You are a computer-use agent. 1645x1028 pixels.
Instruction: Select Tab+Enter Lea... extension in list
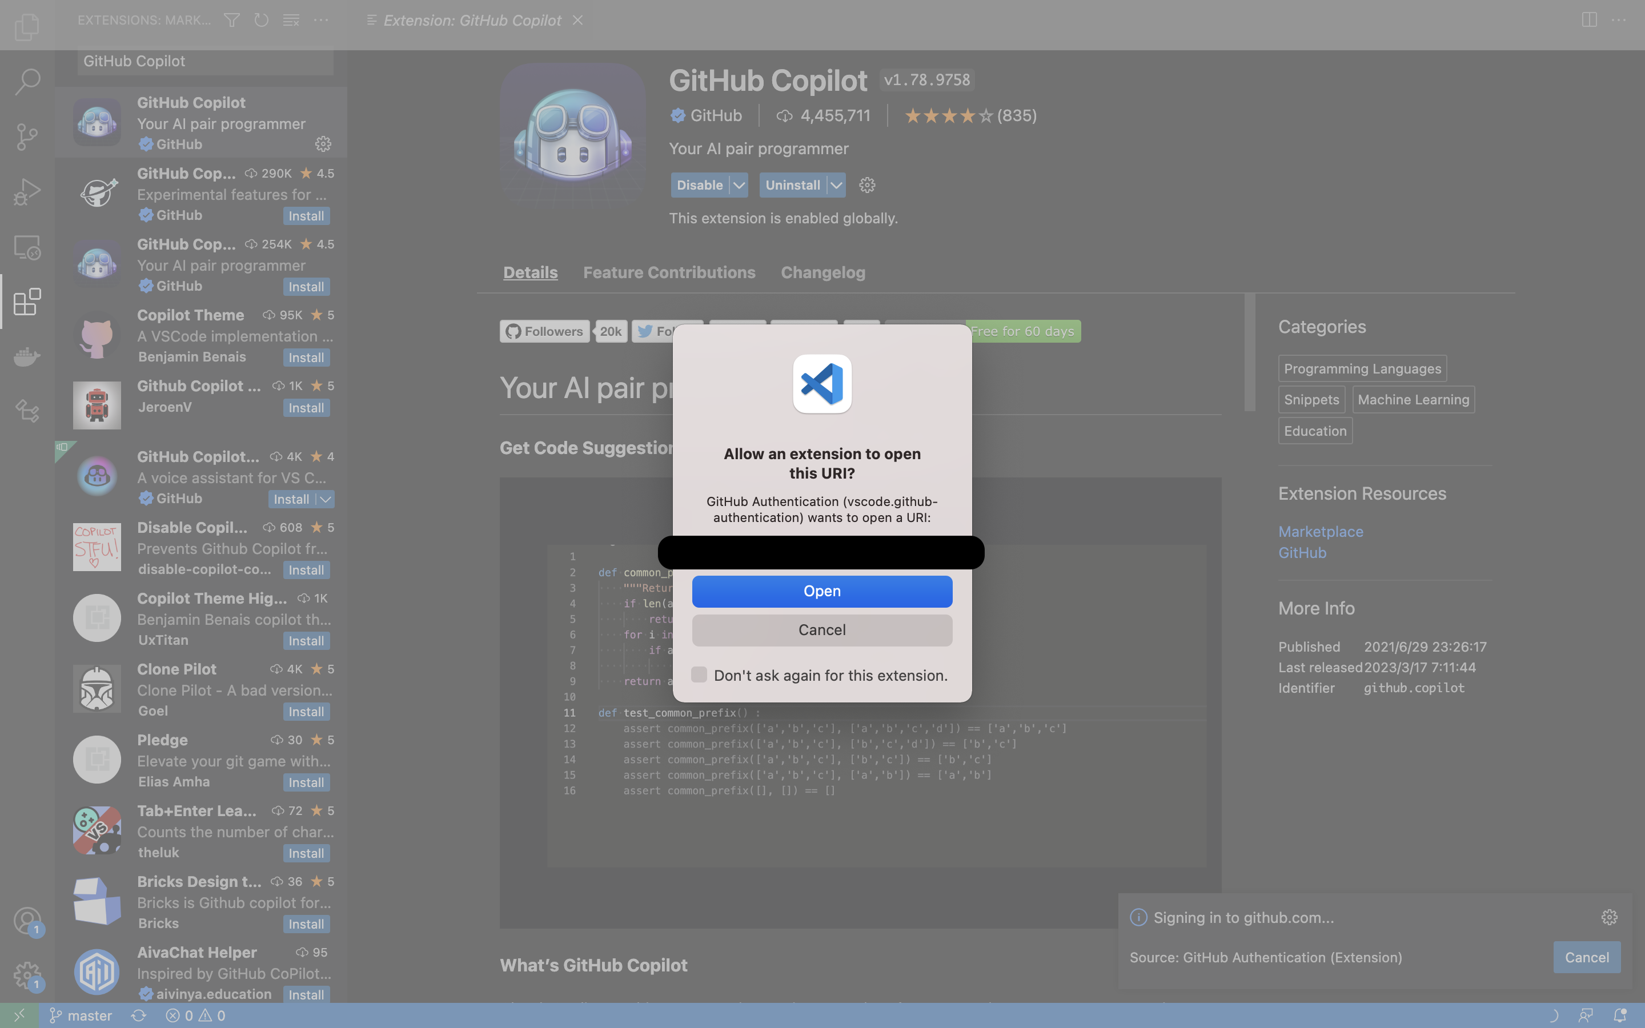[x=200, y=830]
